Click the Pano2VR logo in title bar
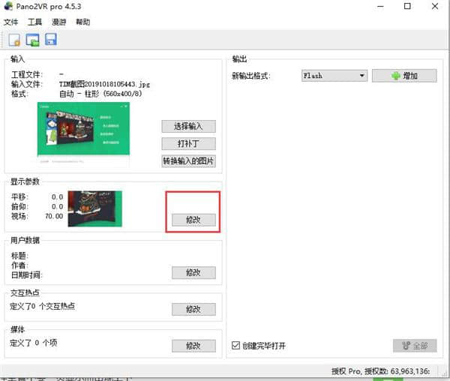Image resolution: width=450 pixels, height=381 pixels. pos(9,7)
